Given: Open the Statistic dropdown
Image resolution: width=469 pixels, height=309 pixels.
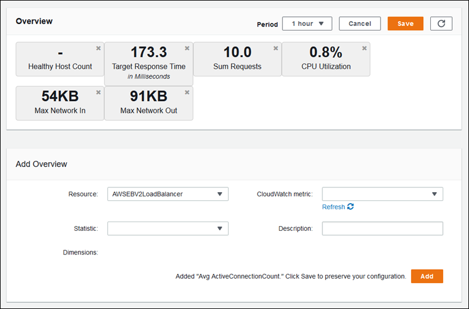Looking at the screenshot, I should (168, 229).
